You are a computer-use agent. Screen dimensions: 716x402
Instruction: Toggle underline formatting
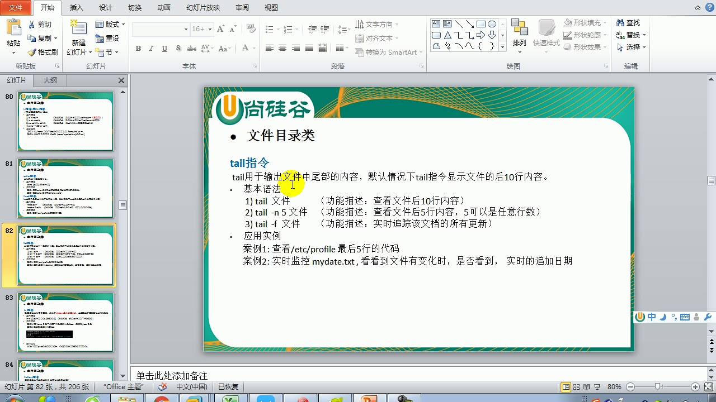(164, 49)
